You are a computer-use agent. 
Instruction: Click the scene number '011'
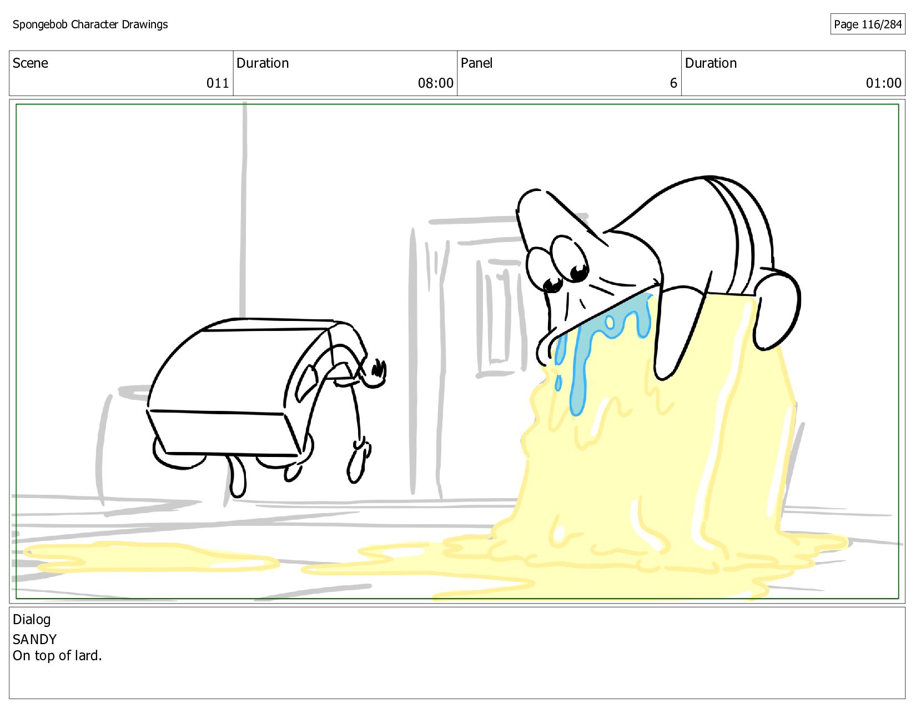[218, 83]
